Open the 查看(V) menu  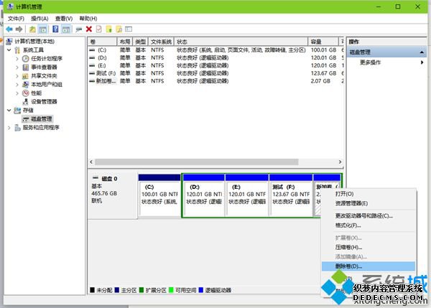64,19
